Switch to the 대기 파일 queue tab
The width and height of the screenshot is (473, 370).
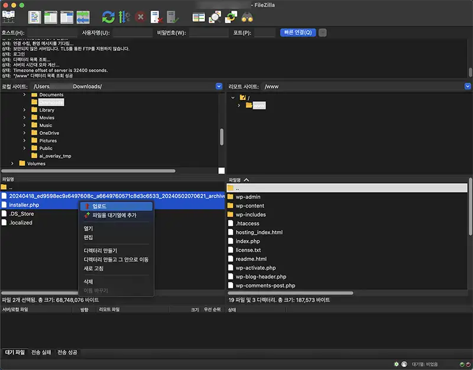pyautogui.click(x=15, y=352)
